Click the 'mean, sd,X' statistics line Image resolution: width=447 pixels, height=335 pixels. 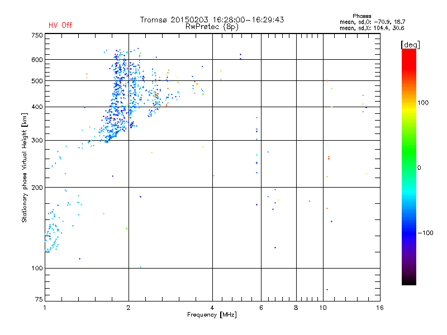[x=372, y=28]
